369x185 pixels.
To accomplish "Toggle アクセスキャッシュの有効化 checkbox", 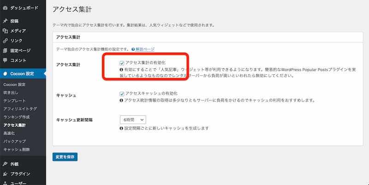I will coord(122,94).
